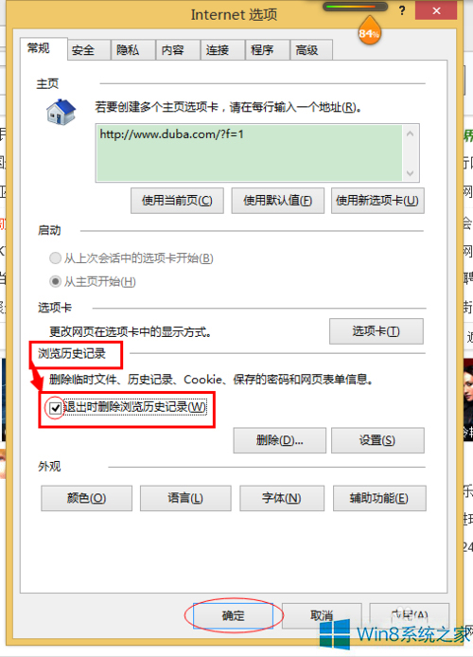Click the Windows logo watermark icon
Image resolution: width=473 pixels, height=657 pixels.
pyautogui.click(x=335, y=634)
